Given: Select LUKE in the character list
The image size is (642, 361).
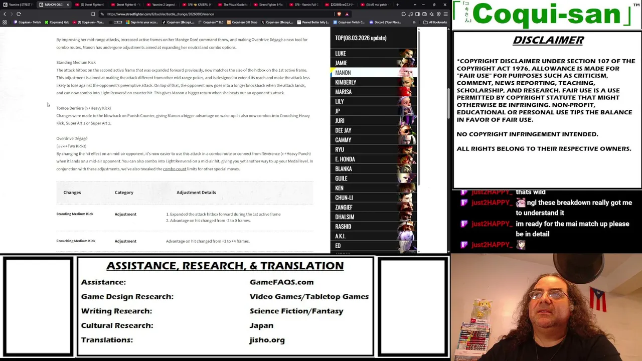Looking at the screenshot, I should tap(374, 53).
